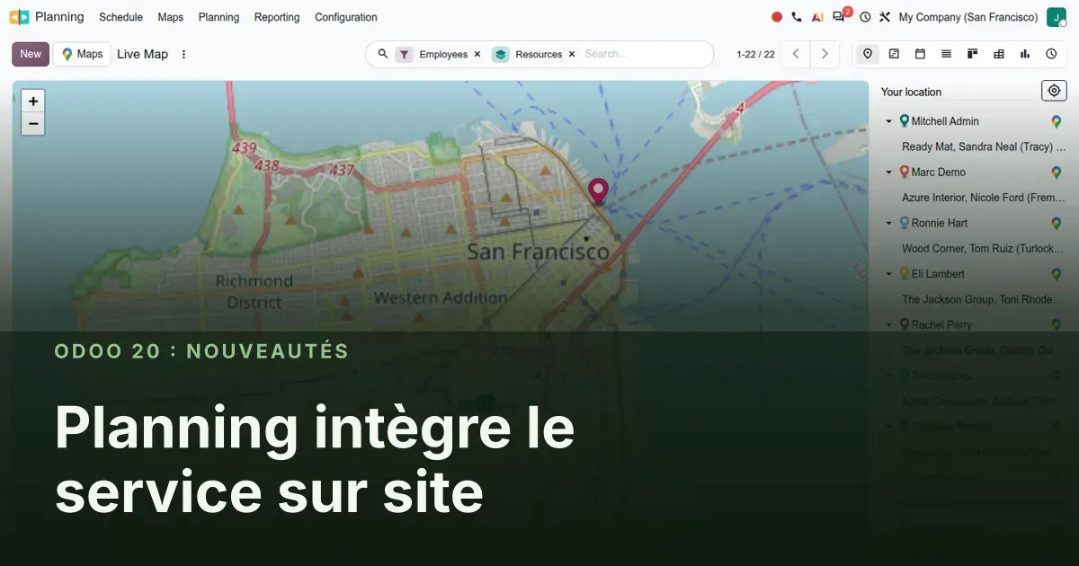Go to the next page
This screenshot has height=566, width=1079.
(x=825, y=54)
